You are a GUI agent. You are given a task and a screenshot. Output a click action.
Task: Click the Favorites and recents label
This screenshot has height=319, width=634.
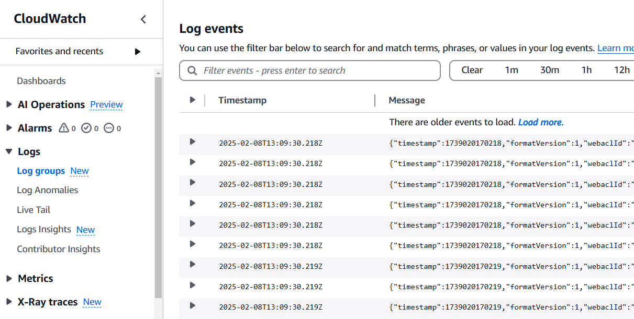pyautogui.click(x=59, y=51)
